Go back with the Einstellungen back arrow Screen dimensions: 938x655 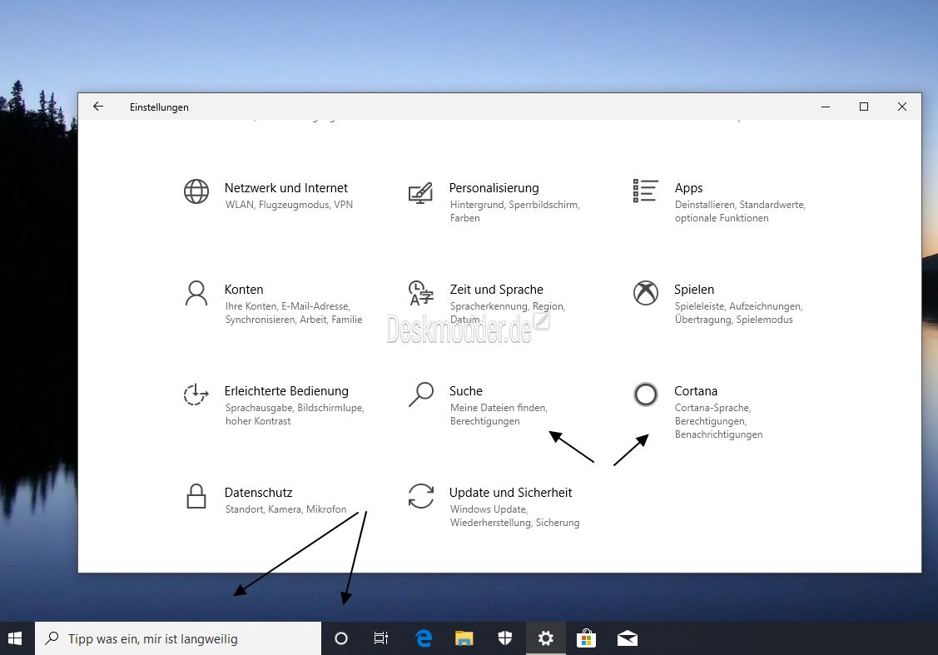[98, 107]
